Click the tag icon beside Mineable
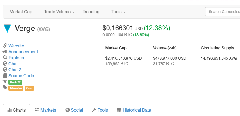 coord(5,88)
